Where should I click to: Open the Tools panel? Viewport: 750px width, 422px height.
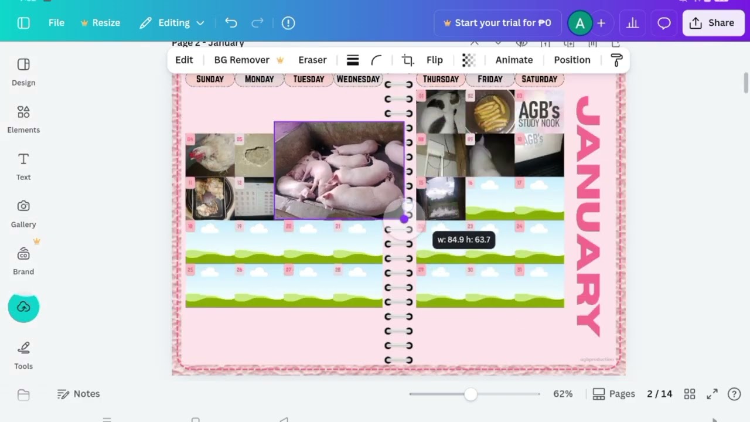point(23,355)
